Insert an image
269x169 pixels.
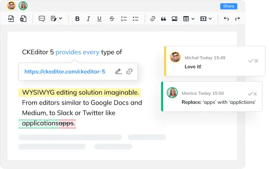175,18
